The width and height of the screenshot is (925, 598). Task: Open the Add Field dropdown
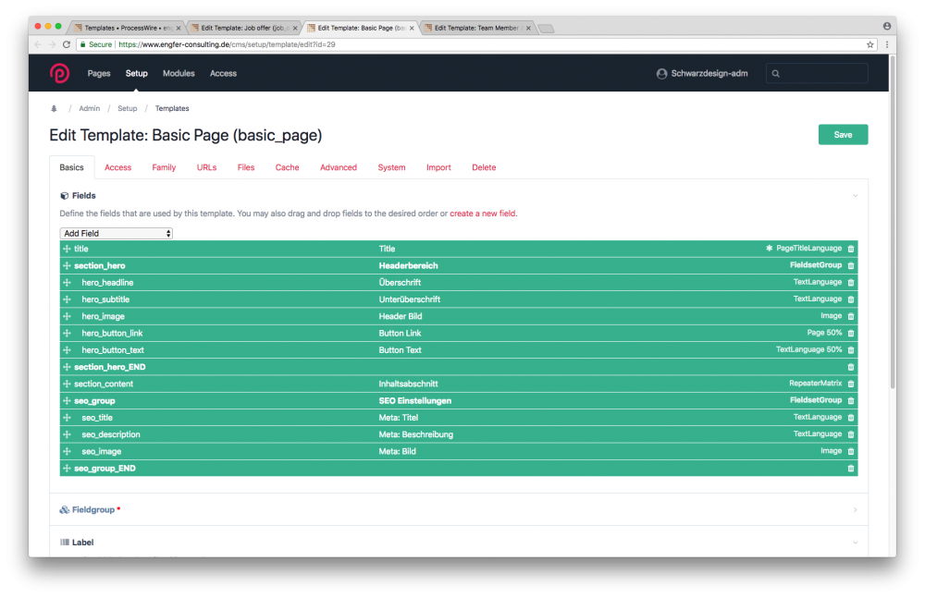click(x=117, y=234)
